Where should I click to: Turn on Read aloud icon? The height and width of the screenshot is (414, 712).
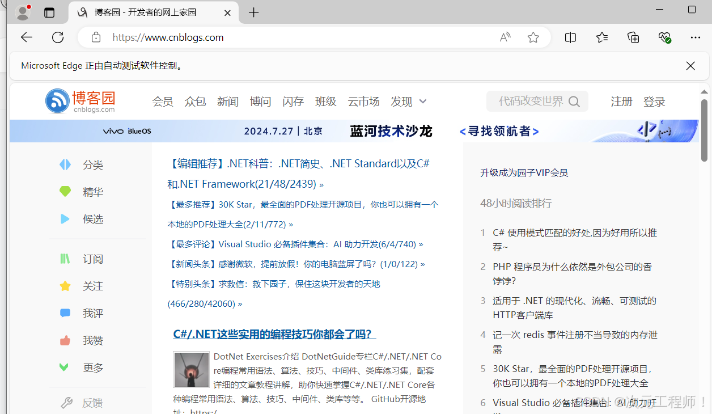pos(505,37)
